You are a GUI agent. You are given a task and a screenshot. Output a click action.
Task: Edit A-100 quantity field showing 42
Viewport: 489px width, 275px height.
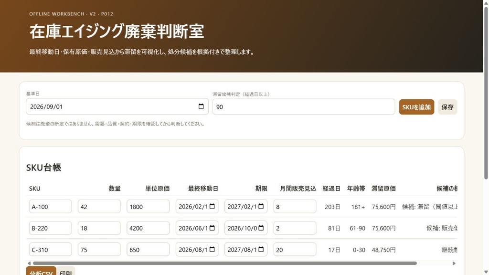pos(99,206)
